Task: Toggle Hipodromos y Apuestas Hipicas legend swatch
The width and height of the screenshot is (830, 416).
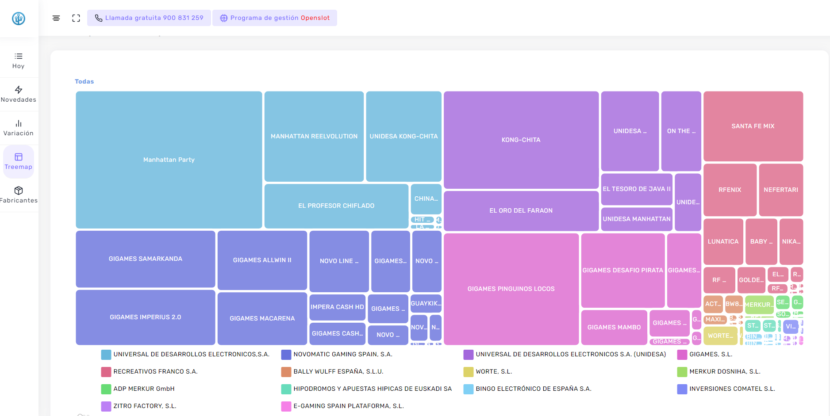Action: pyautogui.click(x=286, y=389)
